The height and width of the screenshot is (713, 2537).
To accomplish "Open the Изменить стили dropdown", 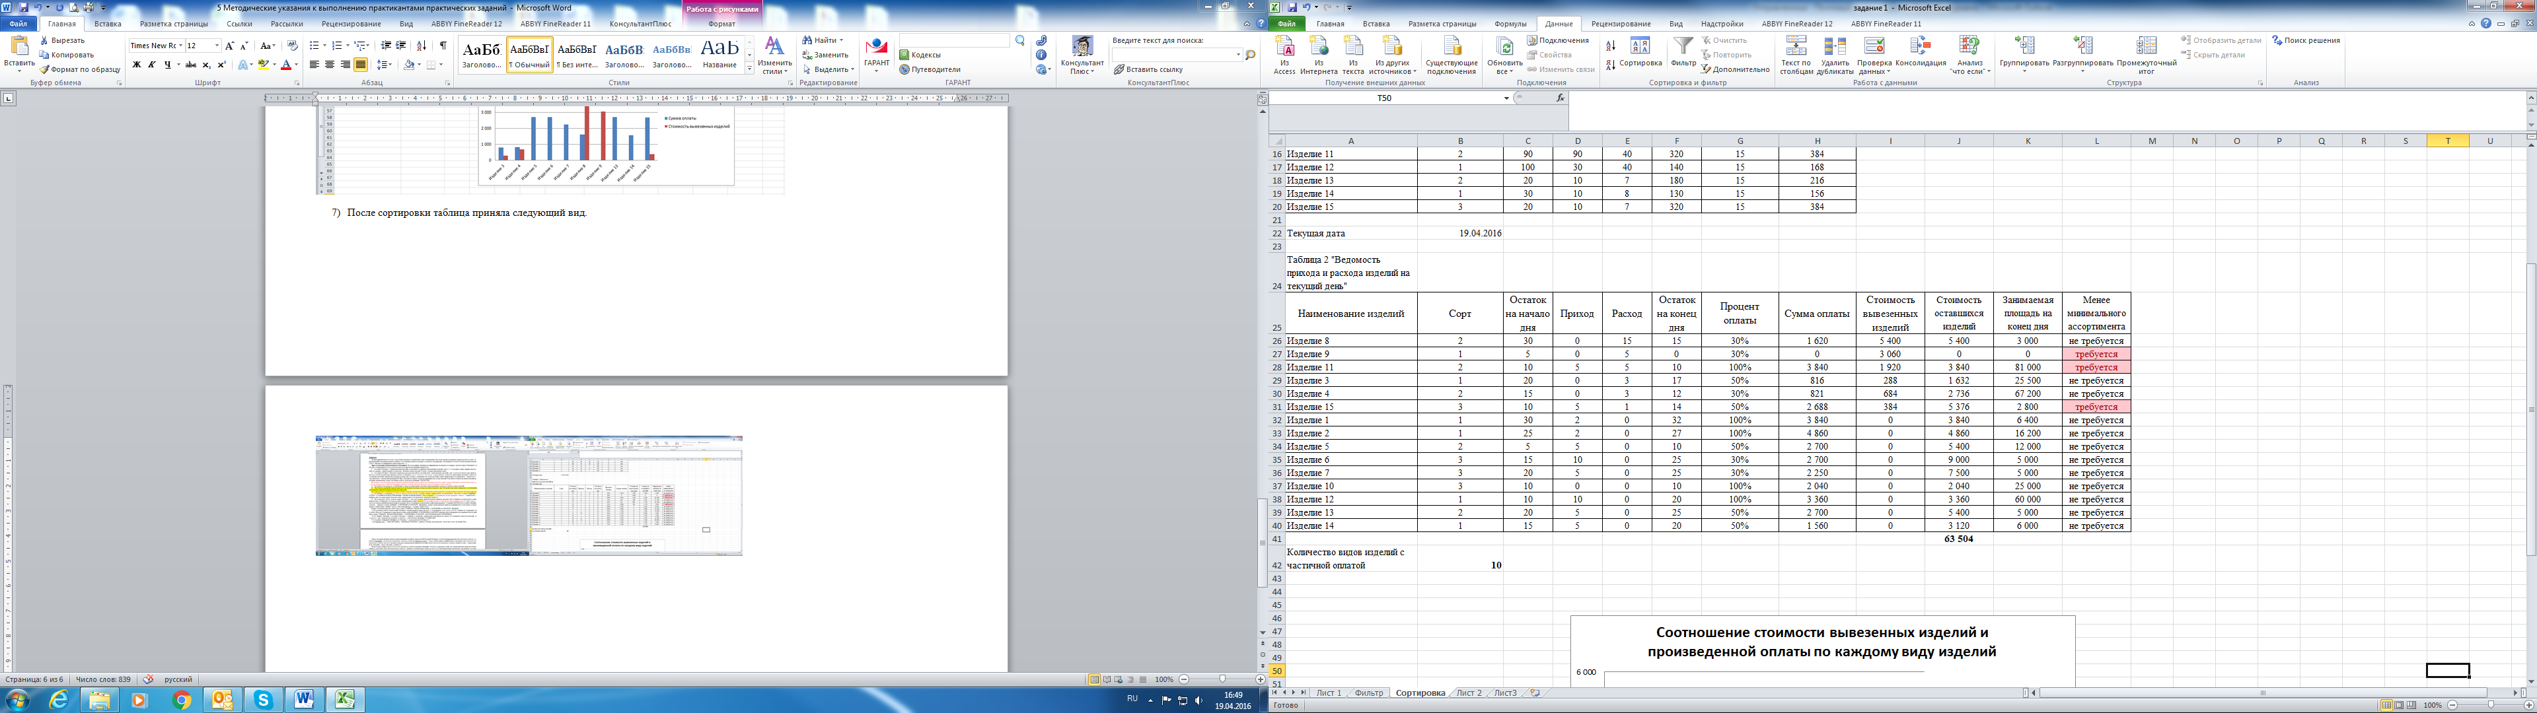I will pos(775,56).
